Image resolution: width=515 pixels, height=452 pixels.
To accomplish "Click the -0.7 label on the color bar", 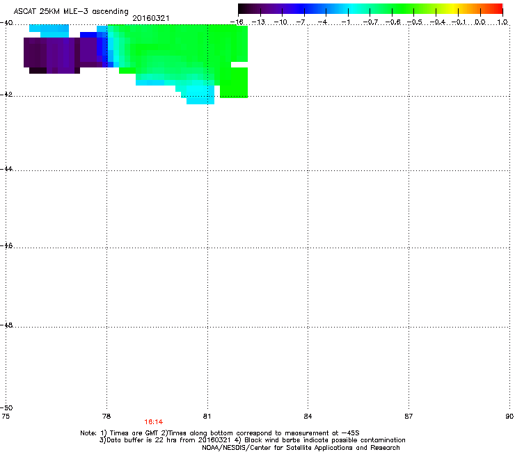I will tap(370, 22).
